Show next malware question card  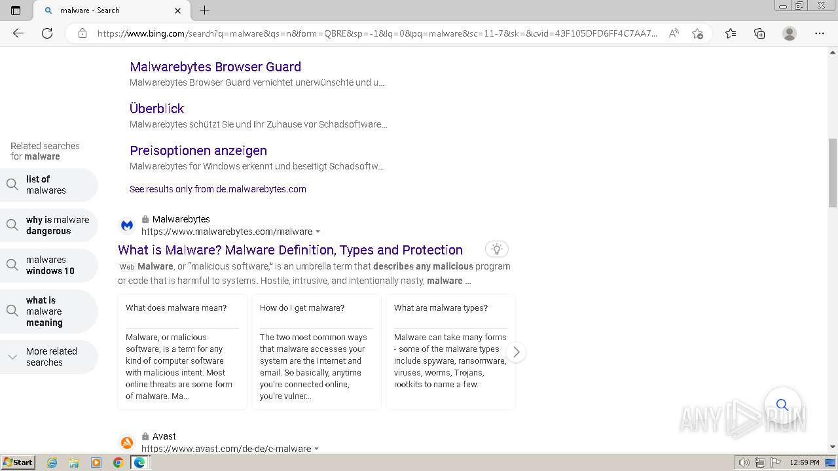click(x=516, y=352)
